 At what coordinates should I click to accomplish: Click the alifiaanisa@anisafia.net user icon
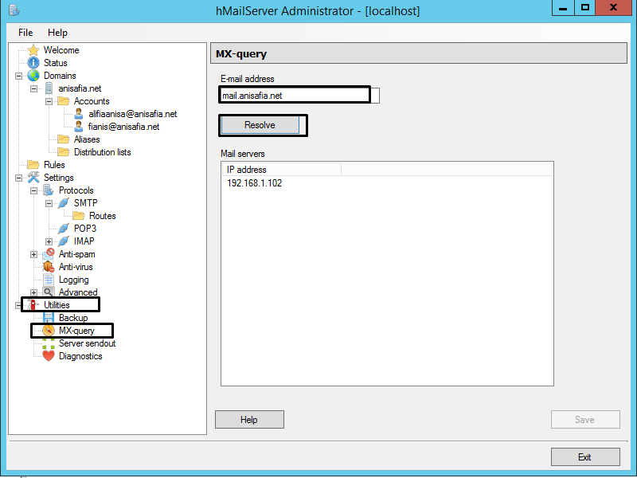pos(78,114)
